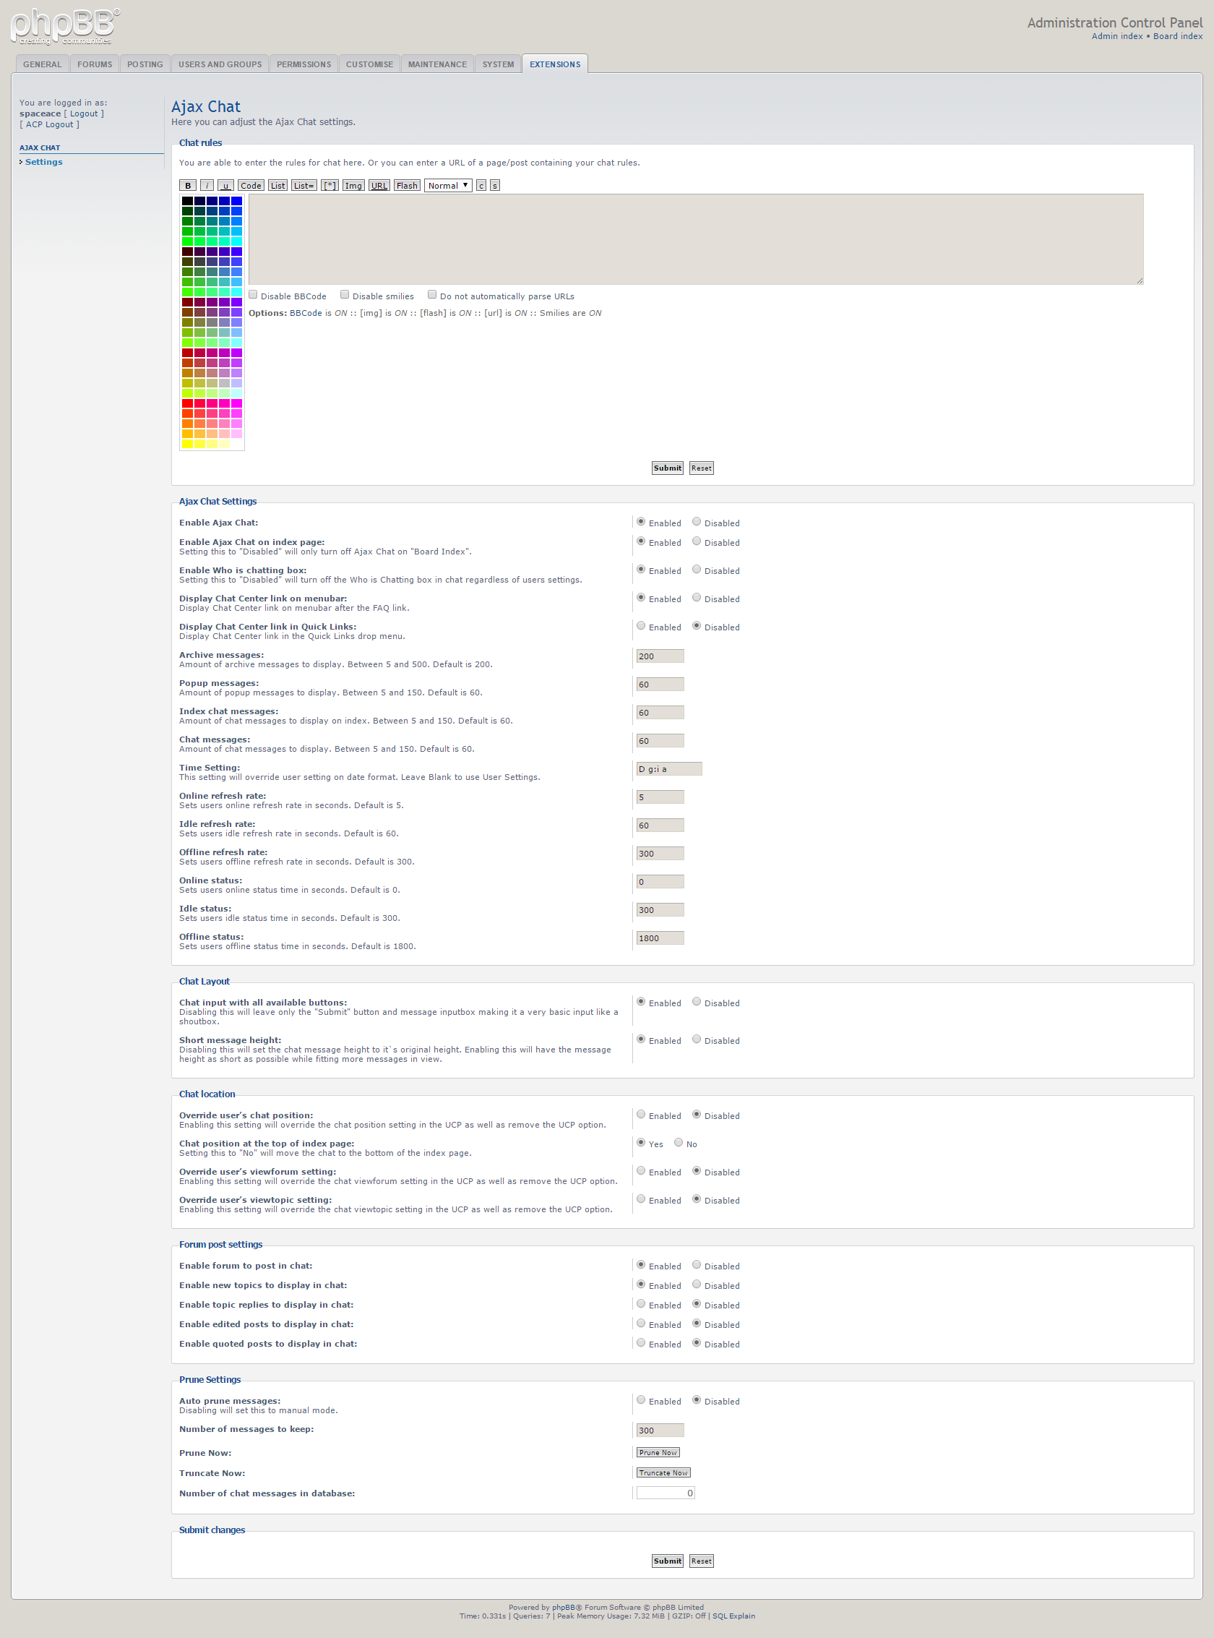This screenshot has height=1638, width=1214.
Task: Insert a URL BBCode tag
Action: [x=379, y=185]
